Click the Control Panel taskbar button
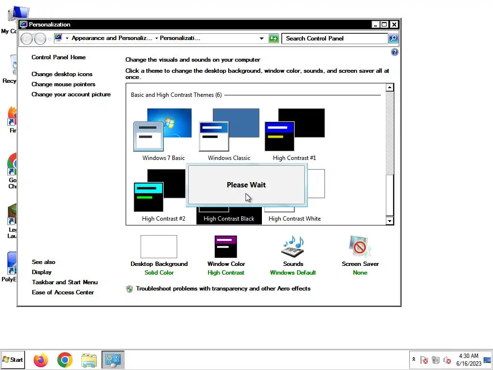The width and height of the screenshot is (493, 370). [x=113, y=360]
